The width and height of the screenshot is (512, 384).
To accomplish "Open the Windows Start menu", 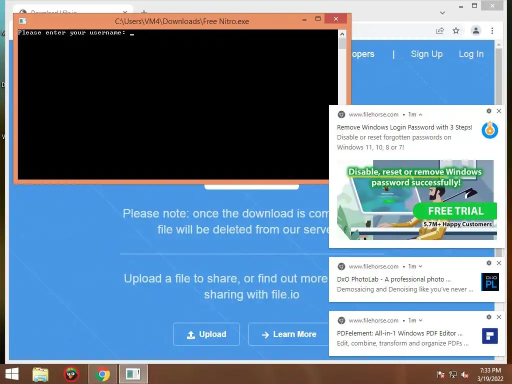I will [x=12, y=374].
